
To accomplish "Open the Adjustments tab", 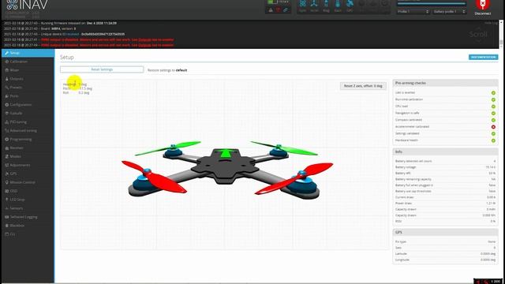I will pos(28,165).
